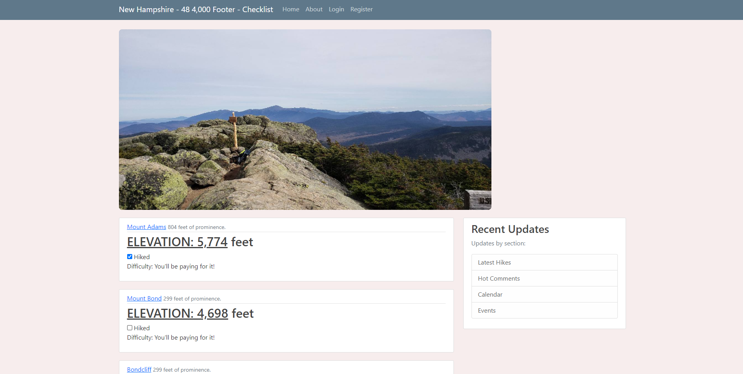Click the Register navigation link
Screen dimensions: 743x374
[361, 9]
